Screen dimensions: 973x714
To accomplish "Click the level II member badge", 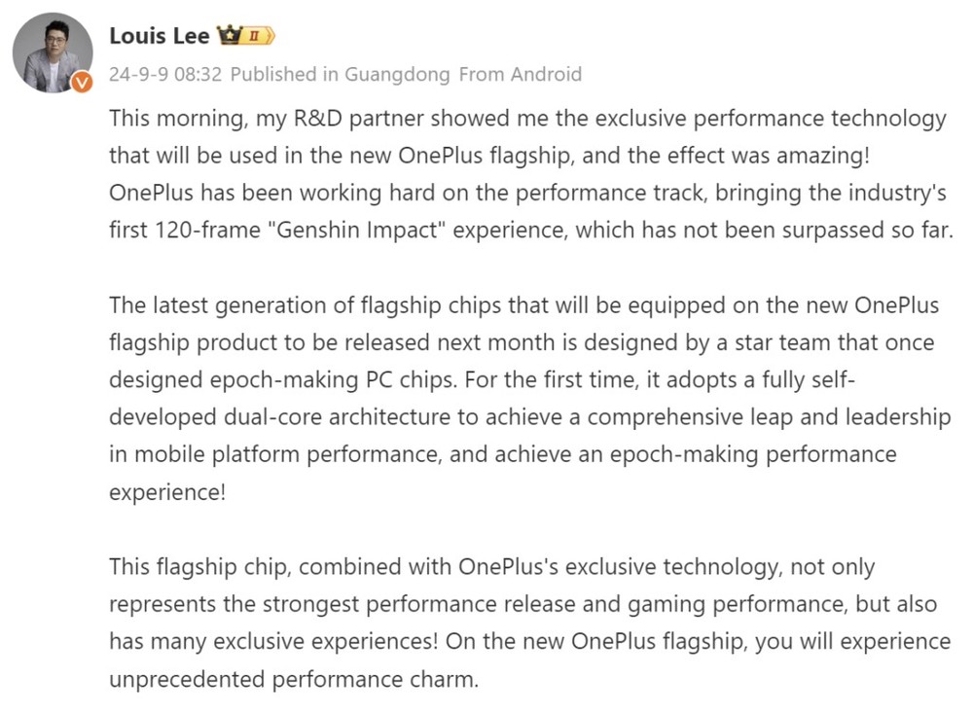I will click(258, 37).
